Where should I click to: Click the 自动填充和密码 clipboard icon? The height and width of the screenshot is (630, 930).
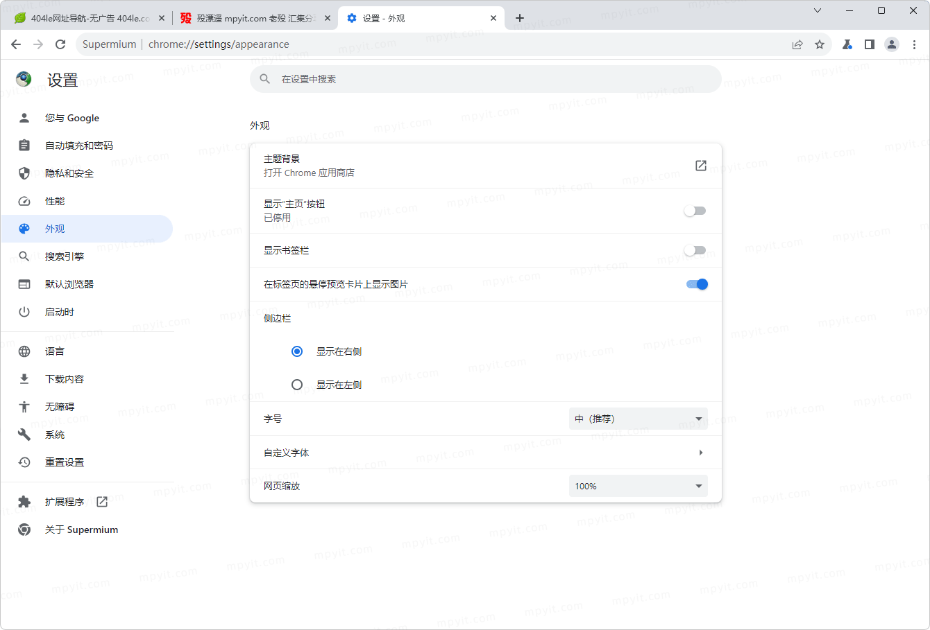[24, 146]
